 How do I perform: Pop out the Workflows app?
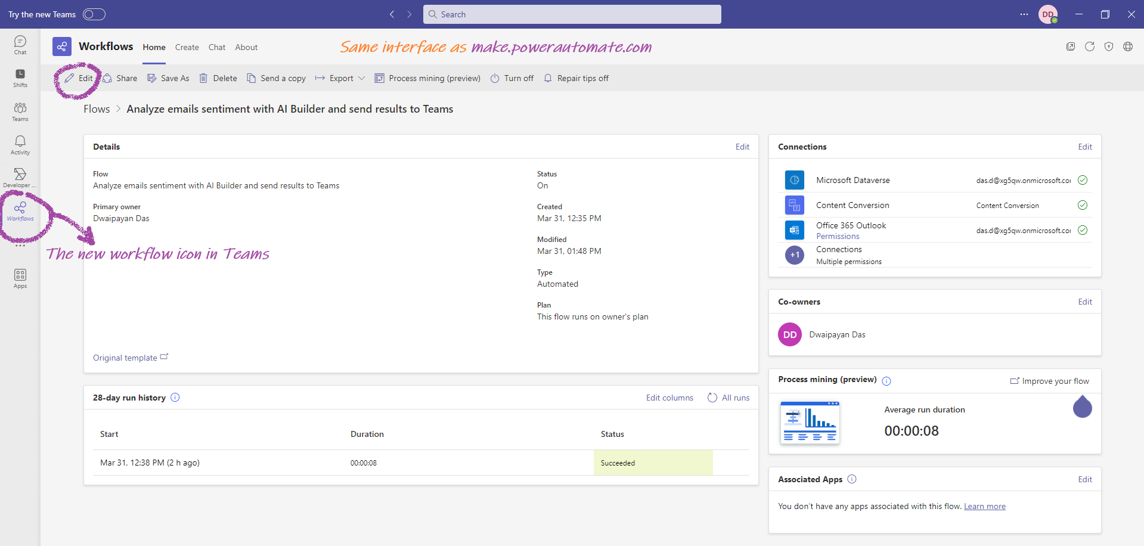(x=1071, y=46)
